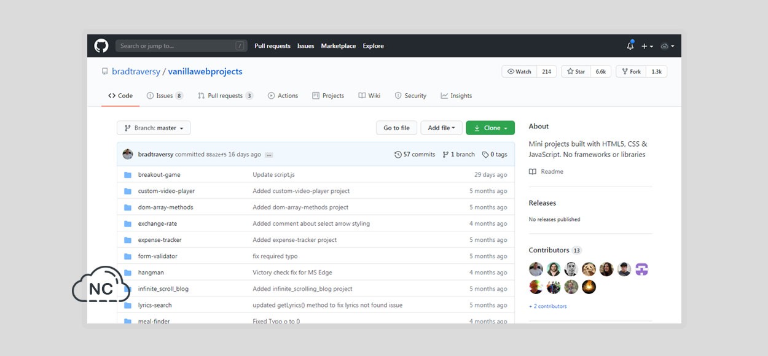Open the green Clone dropdown
Image resolution: width=768 pixels, height=356 pixels.
pyautogui.click(x=490, y=128)
